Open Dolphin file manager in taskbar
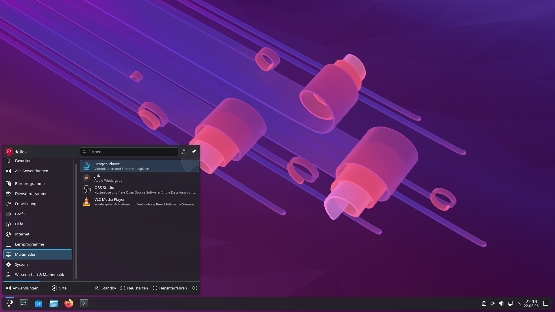The height and width of the screenshot is (312, 555). [54, 303]
